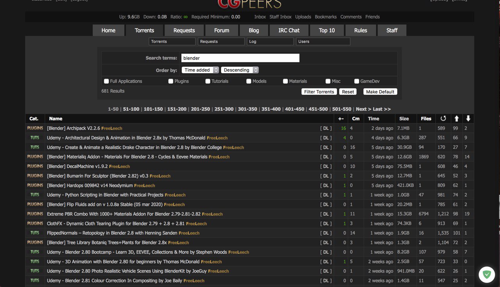Open the Time added order dropdown
Screen dimensions: 500x287
tap(200, 70)
